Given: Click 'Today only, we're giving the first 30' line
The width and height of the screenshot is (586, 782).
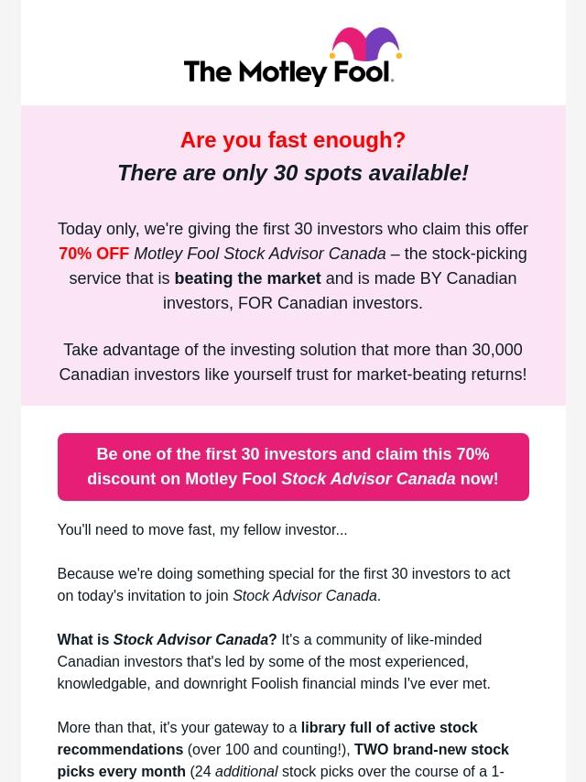Looking at the screenshot, I should point(293,229).
